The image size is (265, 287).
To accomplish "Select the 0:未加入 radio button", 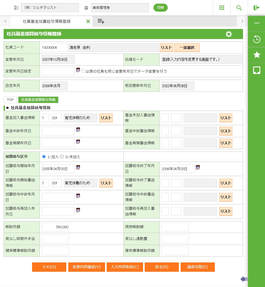I will (x=62, y=157).
